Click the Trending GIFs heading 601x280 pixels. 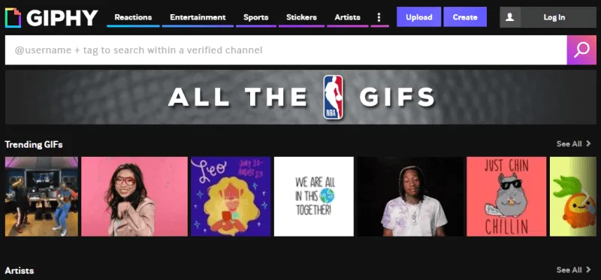coord(34,144)
